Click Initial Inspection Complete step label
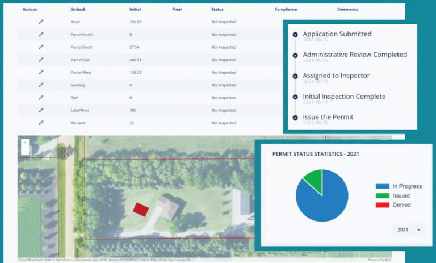This screenshot has width=436, height=263. tap(344, 97)
